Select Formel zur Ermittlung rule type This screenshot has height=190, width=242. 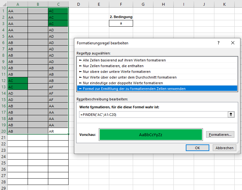coord(157,89)
